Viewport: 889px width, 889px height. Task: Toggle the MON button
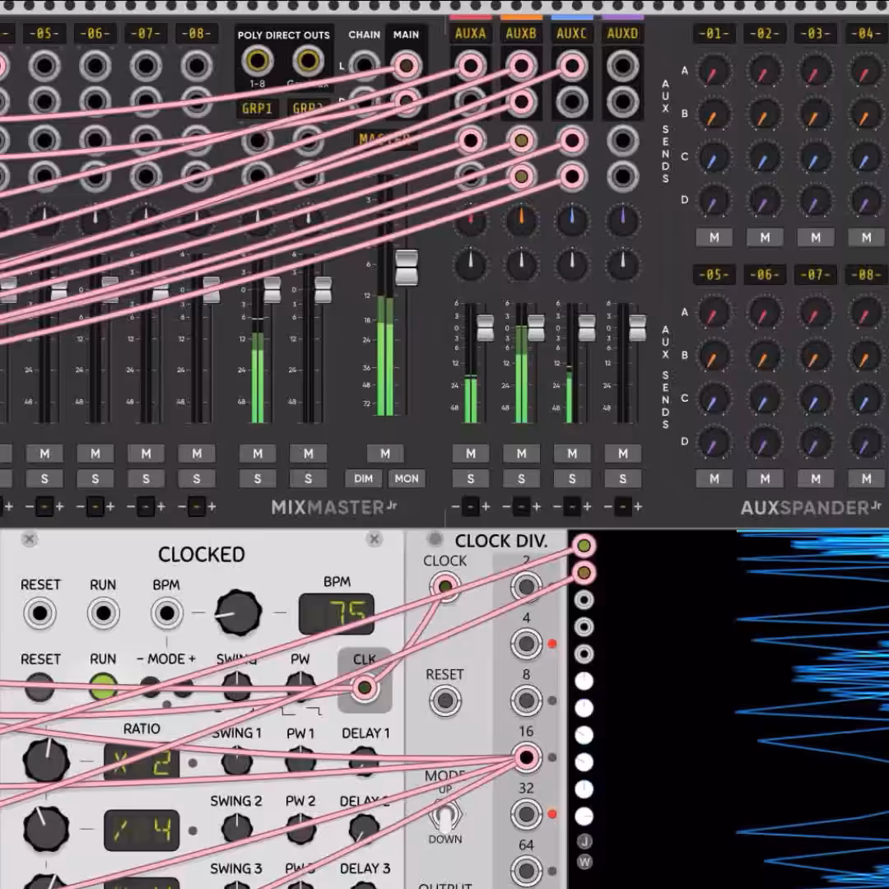tap(407, 479)
